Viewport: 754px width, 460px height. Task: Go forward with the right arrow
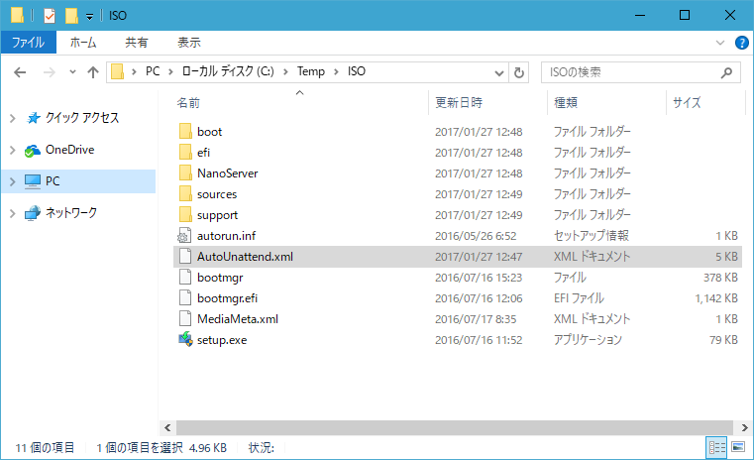49,72
